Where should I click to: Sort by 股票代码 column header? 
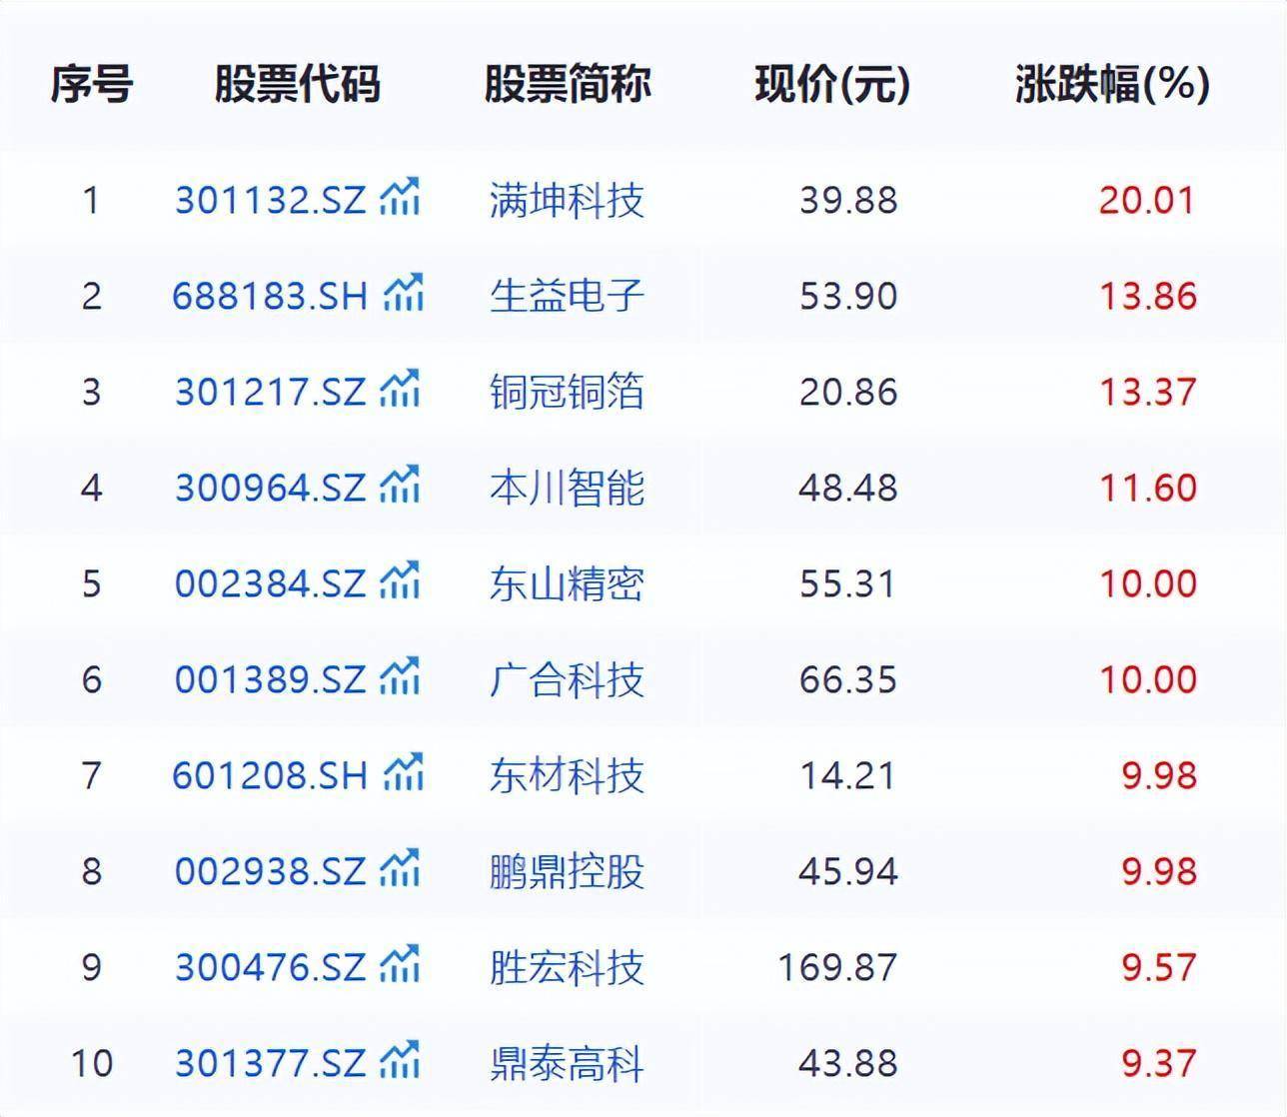[x=297, y=85]
